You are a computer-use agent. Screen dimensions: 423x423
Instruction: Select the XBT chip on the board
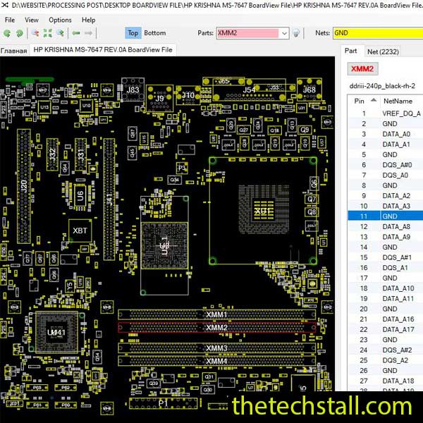click(80, 229)
